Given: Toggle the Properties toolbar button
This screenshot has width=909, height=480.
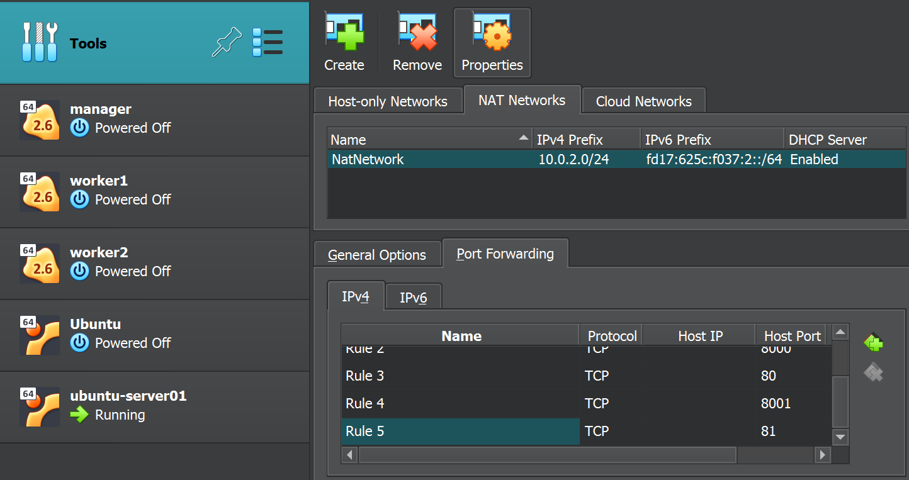Looking at the screenshot, I should [x=492, y=43].
